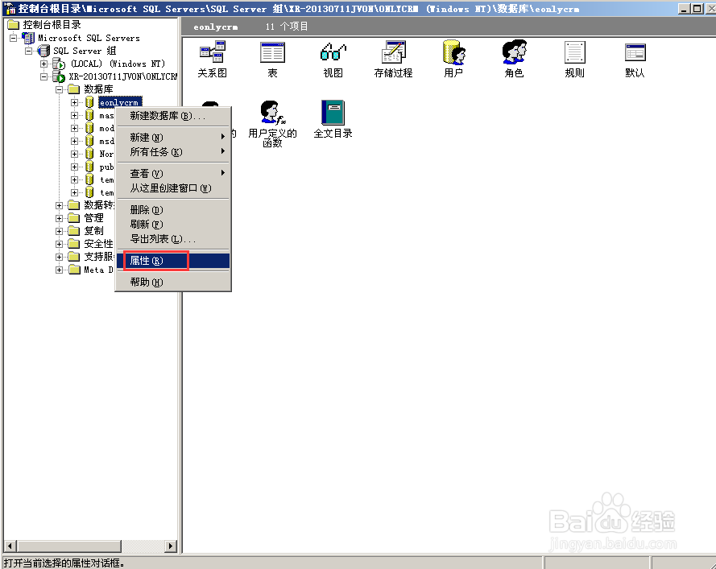The width and height of the screenshot is (716, 569).
Task: Select the (LOCAL) server icon
Action: click(59, 64)
